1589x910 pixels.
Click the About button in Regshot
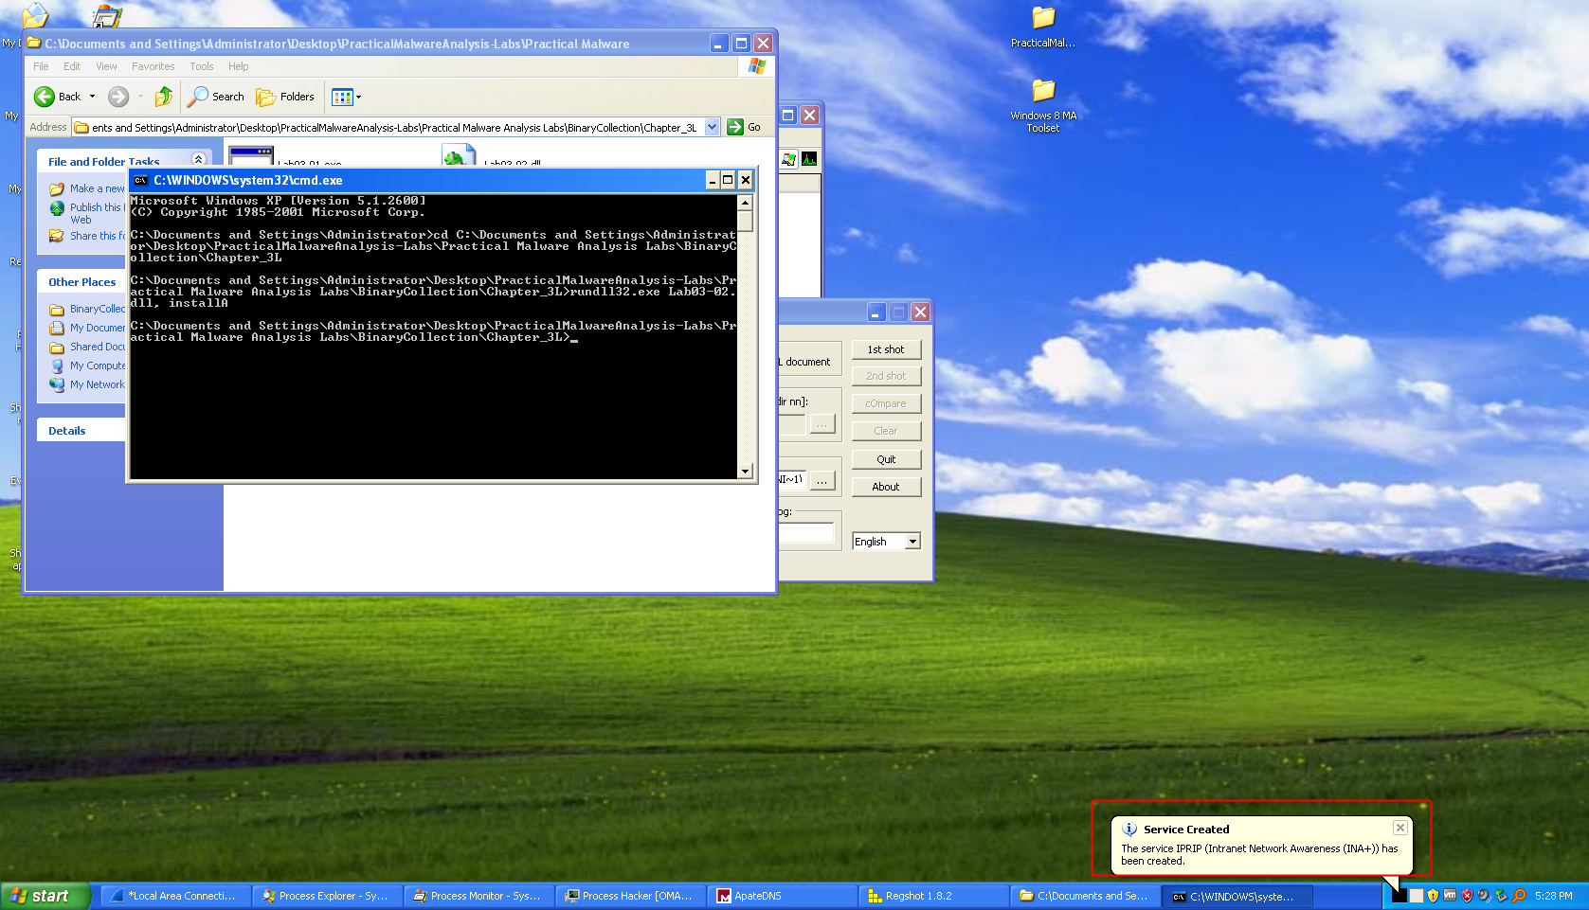point(886,487)
